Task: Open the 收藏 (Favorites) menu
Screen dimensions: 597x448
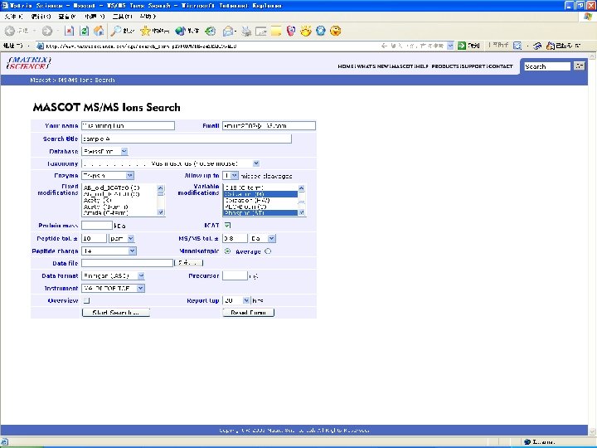Action: pos(95,17)
